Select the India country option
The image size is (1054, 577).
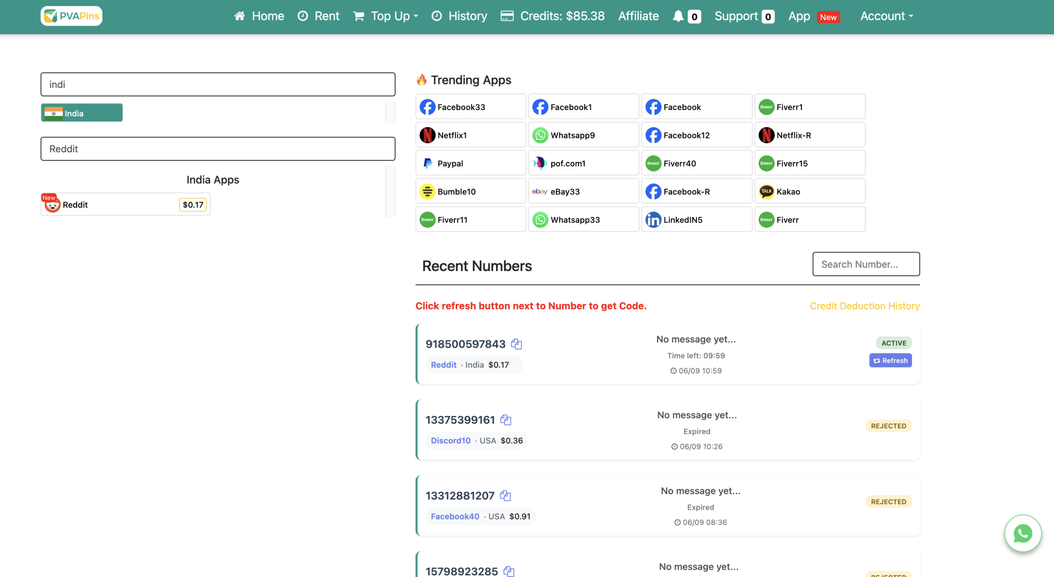pos(81,113)
